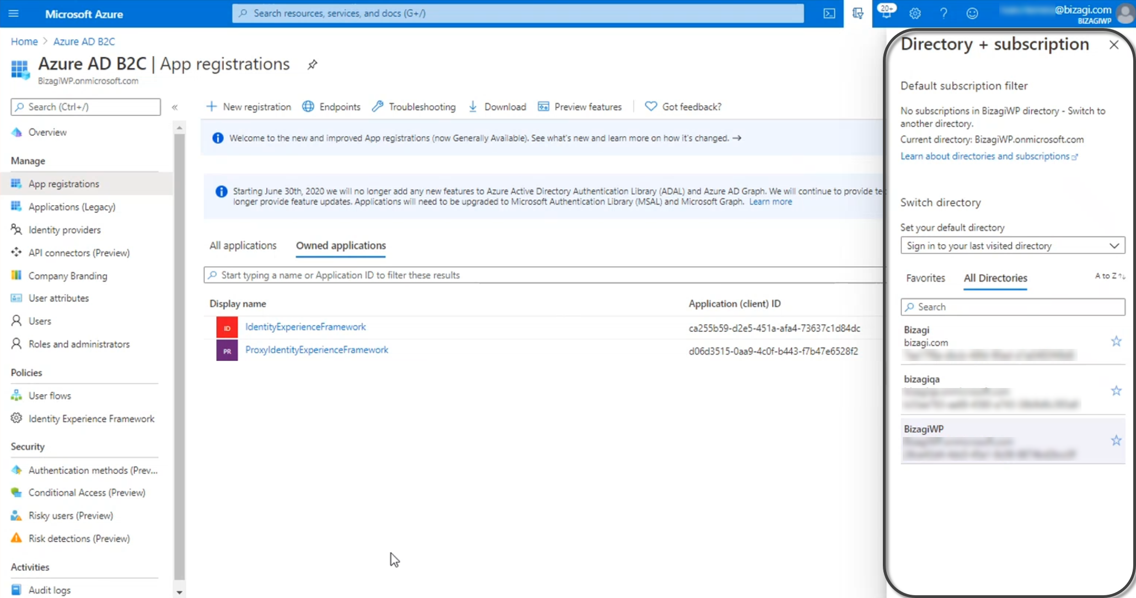Screen dimensions: 1136x598
Task: Focus the global search resources box
Action: point(518,13)
